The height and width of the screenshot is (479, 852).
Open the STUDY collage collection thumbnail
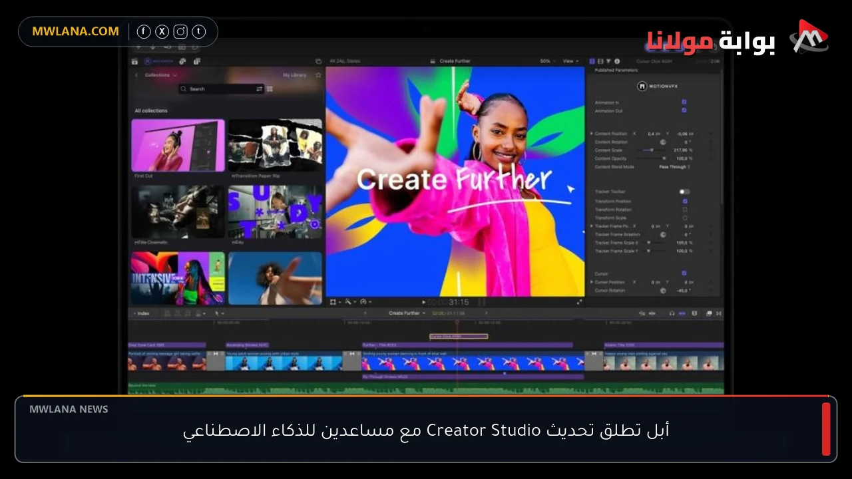click(275, 212)
